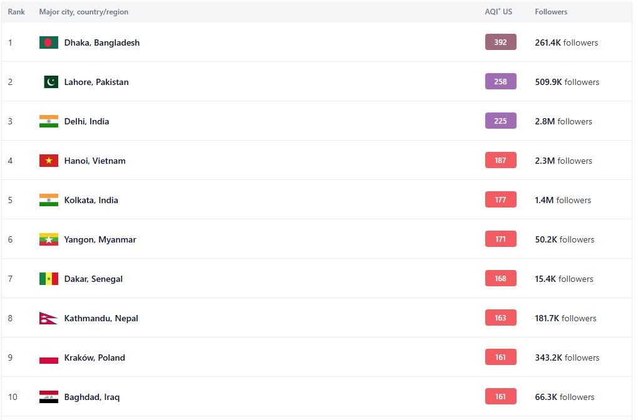Click the Iraq flag icon
Image resolution: width=638 pixels, height=420 pixels.
pos(48,397)
